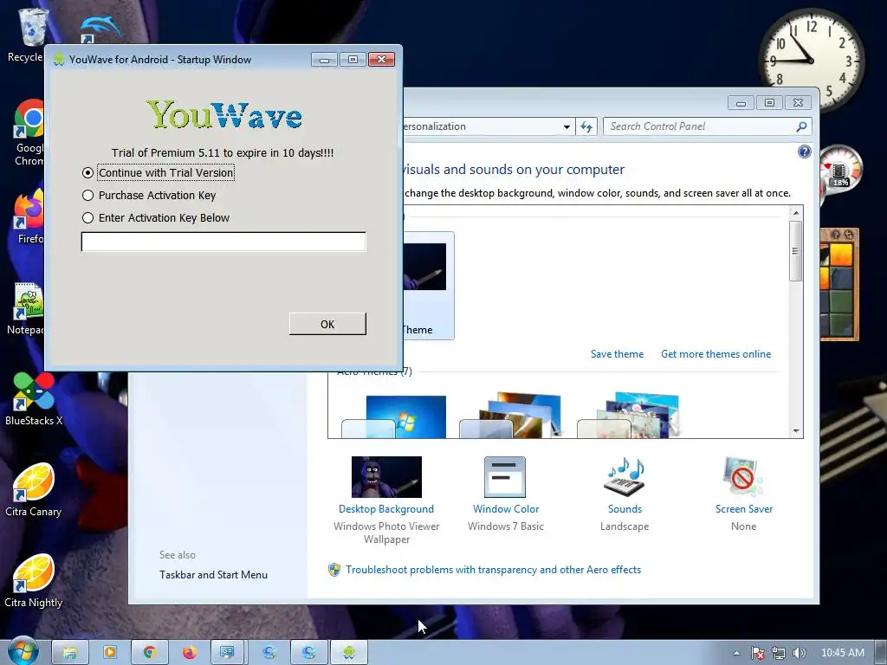The width and height of the screenshot is (887, 665).
Task: Minimize the YouWave Startup Window
Action: [x=324, y=60]
